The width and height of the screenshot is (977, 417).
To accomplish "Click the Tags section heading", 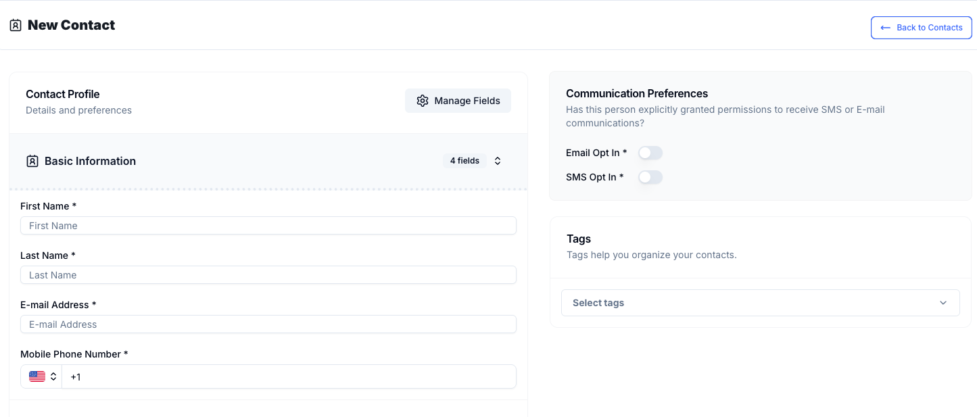I will (x=579, y=239).
